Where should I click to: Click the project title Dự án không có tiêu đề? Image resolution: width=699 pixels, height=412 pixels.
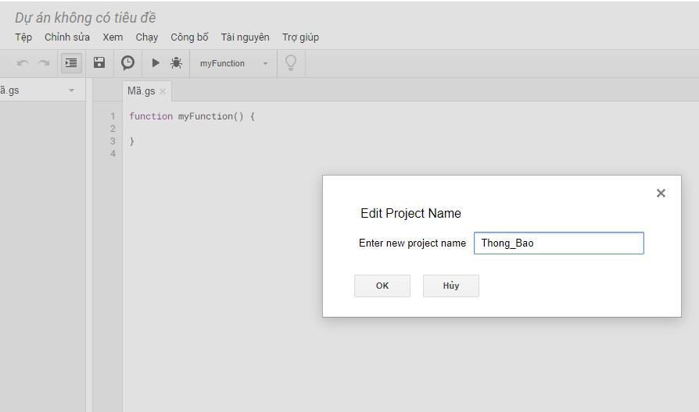(x=85, y=18)
